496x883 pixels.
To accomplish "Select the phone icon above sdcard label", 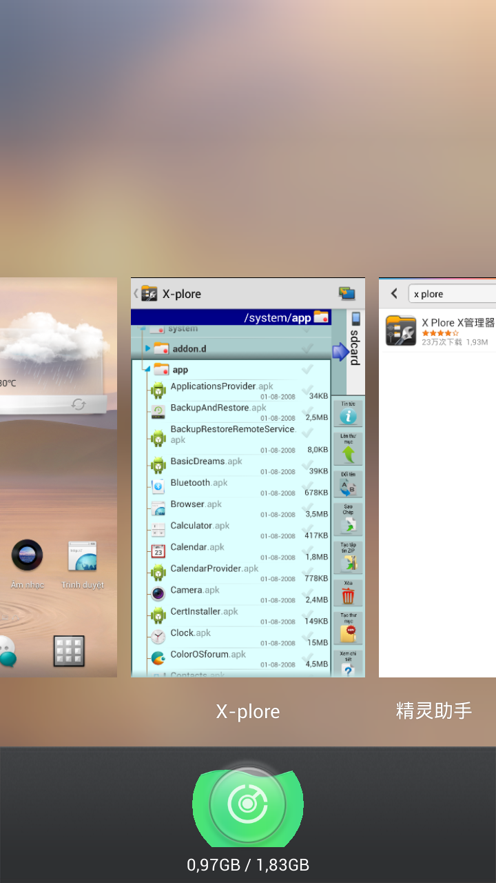I will click(356, 319).
